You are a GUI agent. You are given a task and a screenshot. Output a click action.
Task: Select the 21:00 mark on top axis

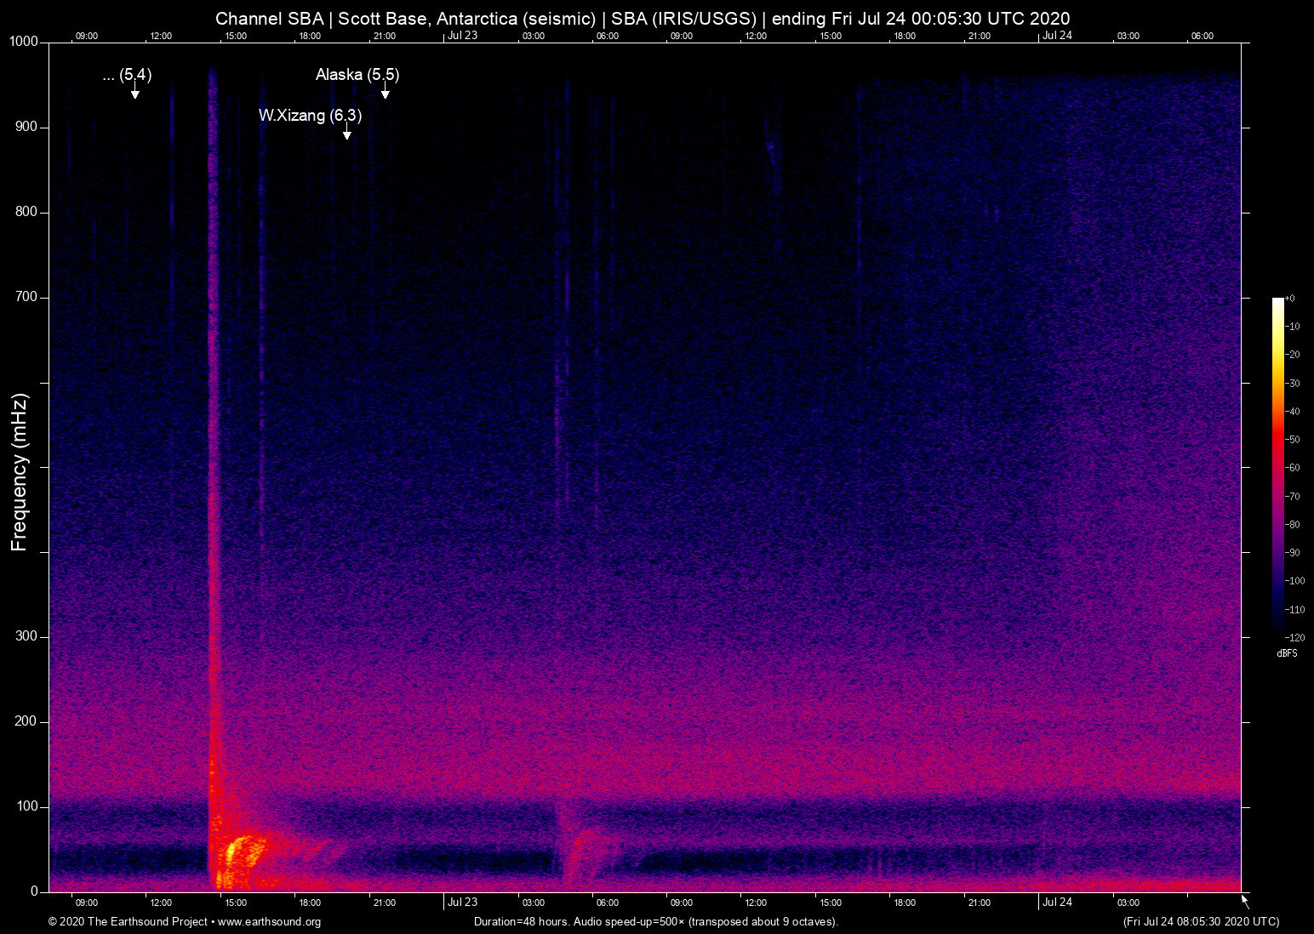(385, 36)
